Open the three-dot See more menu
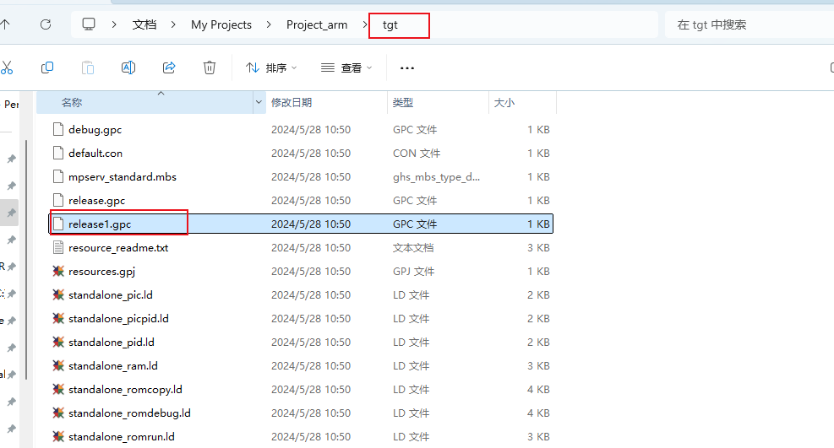This screenshot has height=448, width=834. 407,67
